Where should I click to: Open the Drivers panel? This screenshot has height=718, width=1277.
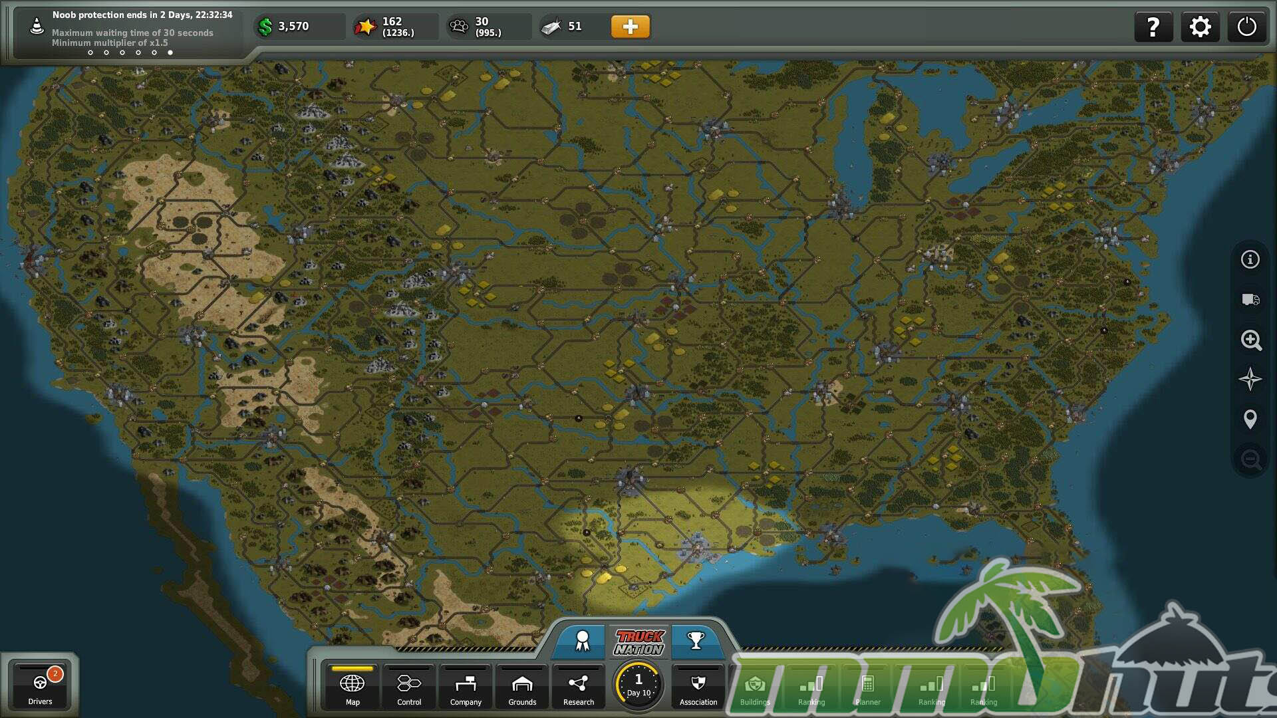40,687
